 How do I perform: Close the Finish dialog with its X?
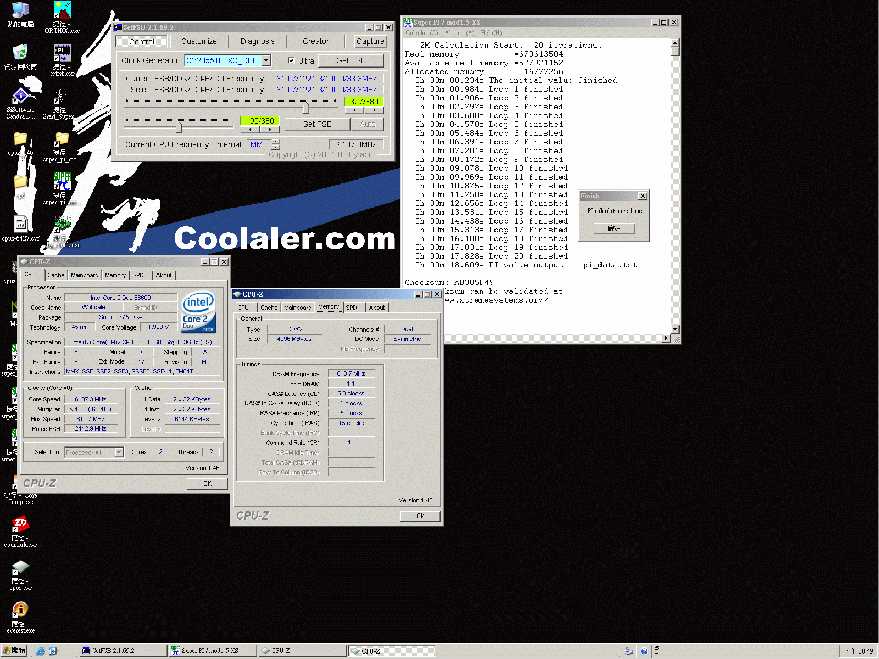tap(643, 196)
